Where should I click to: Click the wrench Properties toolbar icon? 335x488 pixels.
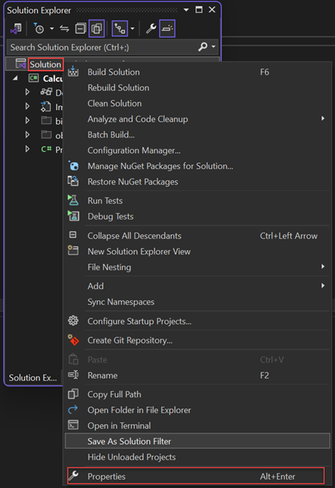151,28
